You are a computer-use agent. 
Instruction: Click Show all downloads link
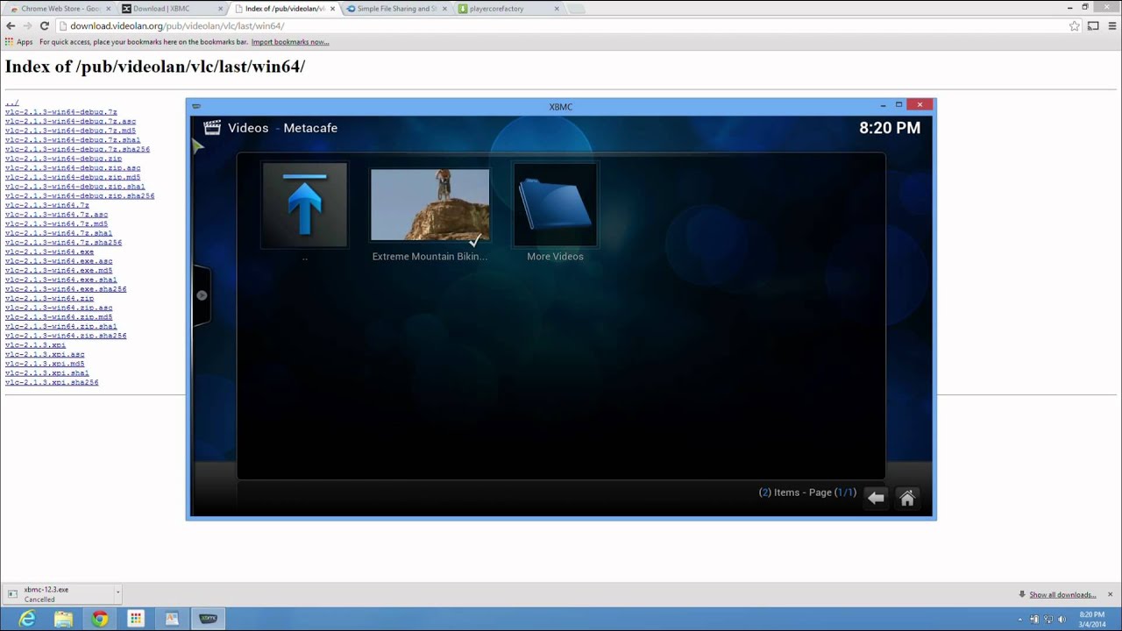click(1062, 595)
